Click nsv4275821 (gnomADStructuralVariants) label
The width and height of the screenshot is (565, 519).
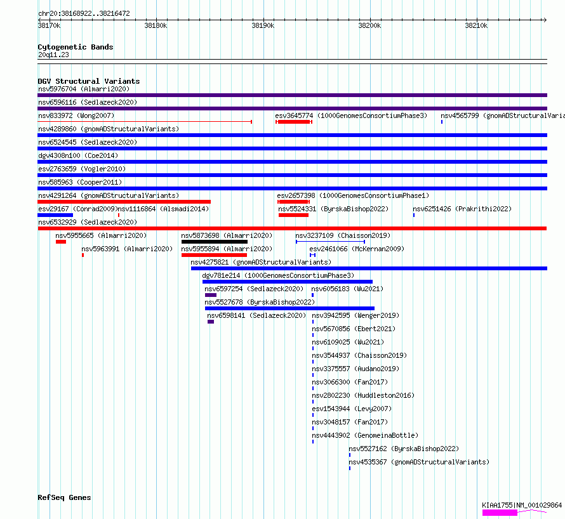[x=261, y=262]
